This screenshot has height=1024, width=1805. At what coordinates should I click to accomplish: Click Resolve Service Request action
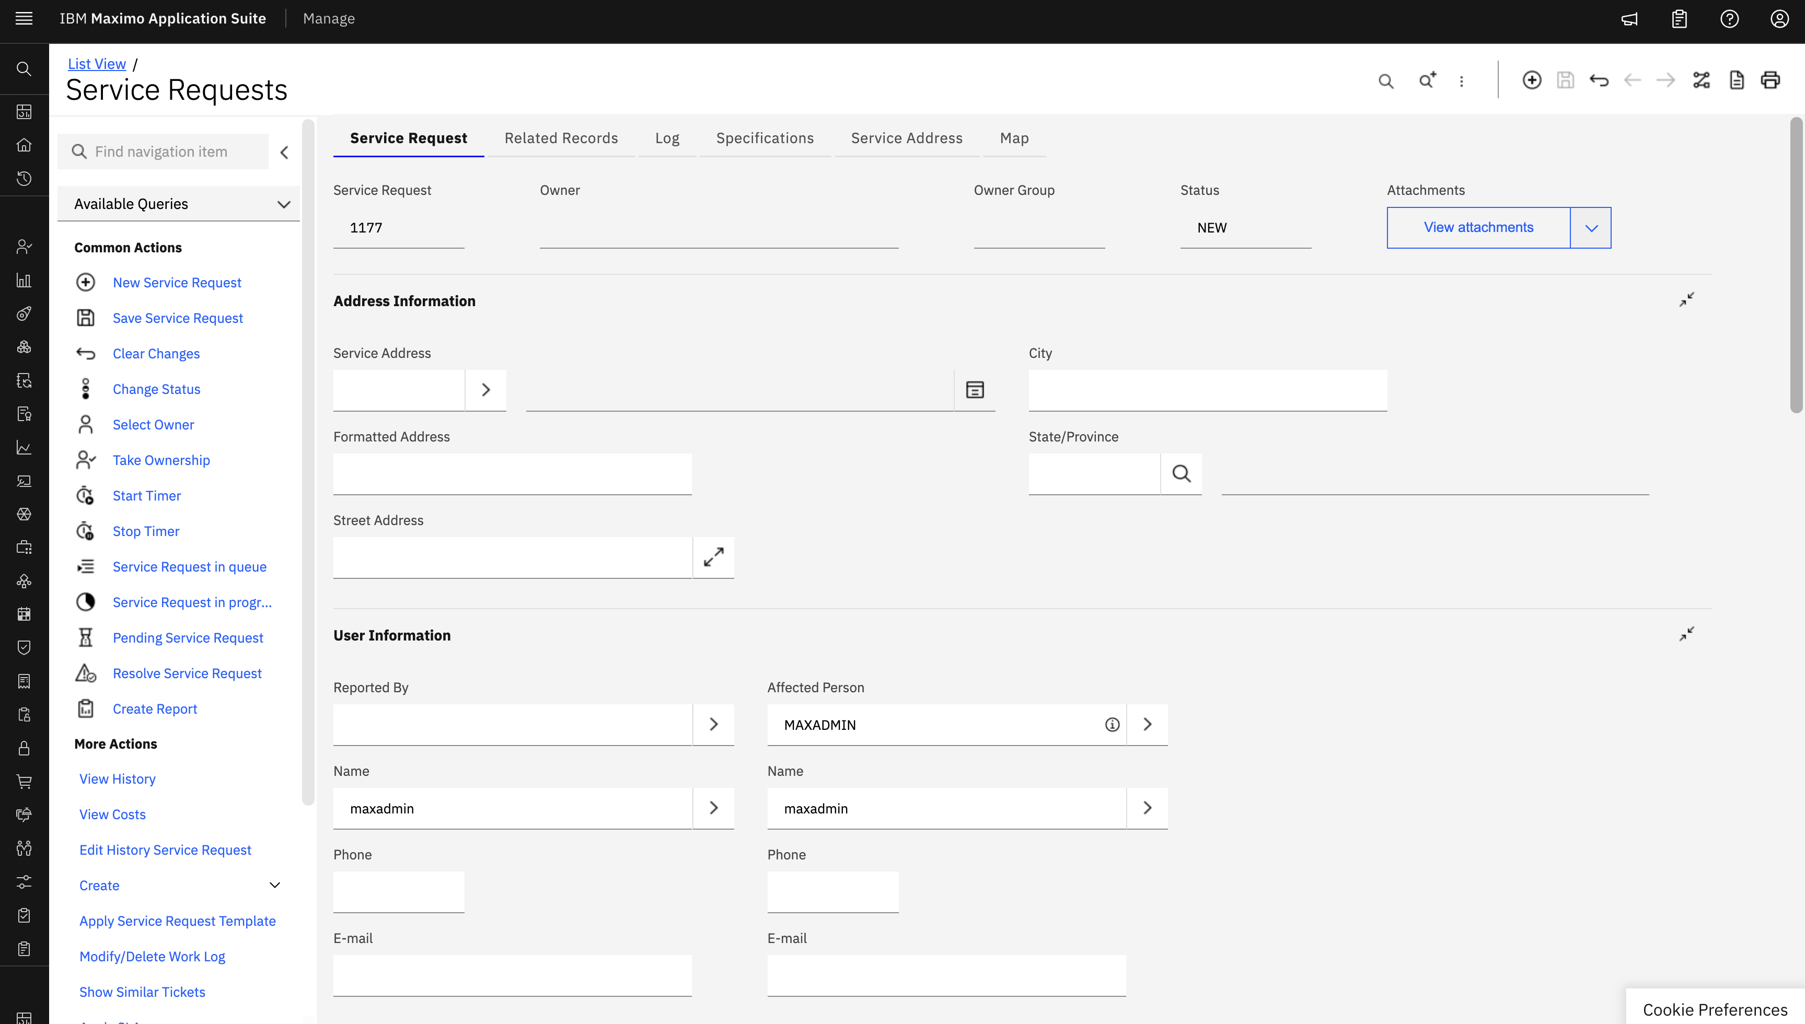pyautogui.click(x=187, y=674)
